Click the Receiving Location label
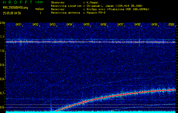178x113 pixels. pyautogui.click(x=66, y=6)
